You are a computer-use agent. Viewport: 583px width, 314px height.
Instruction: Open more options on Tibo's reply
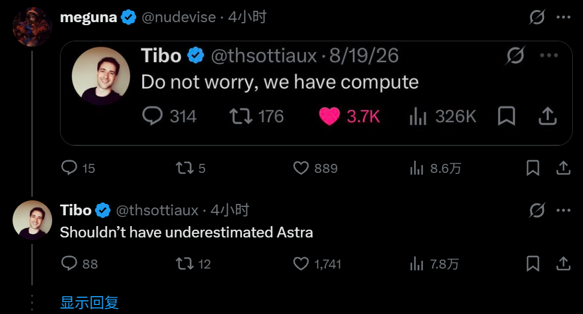coord(564,210)
